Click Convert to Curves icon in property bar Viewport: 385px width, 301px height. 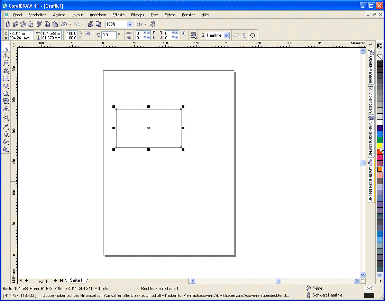[x=253, y=35]
